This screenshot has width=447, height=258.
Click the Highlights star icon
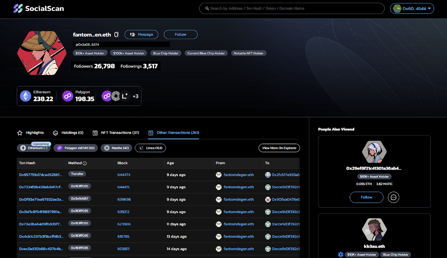pyautogui.click(x=20, y=133)
